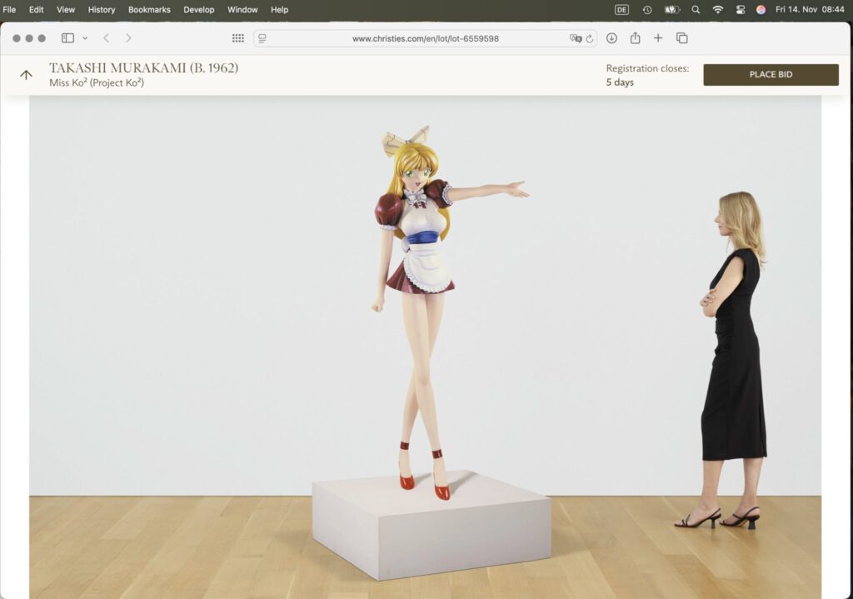This screenshot has height=599, width=853.
Task: Open the Develop menu
Action: [x=199, y=10]
